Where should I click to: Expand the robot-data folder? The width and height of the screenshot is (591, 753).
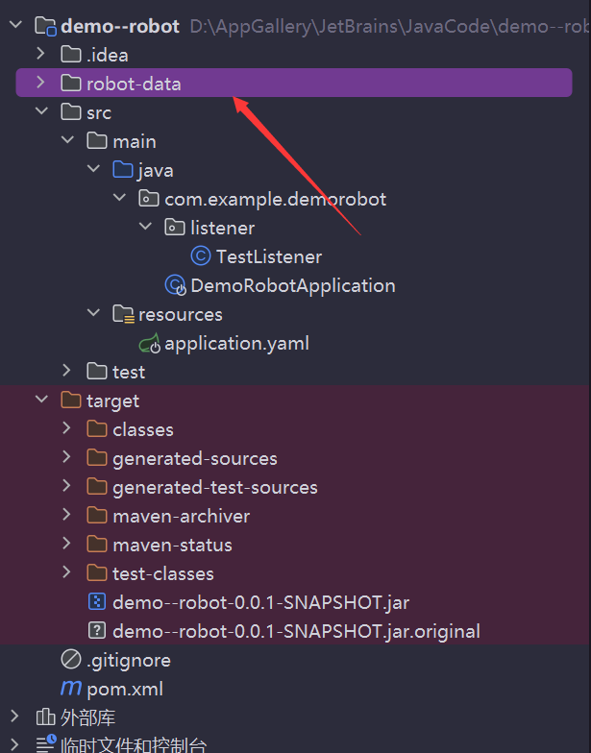(40, 84)
